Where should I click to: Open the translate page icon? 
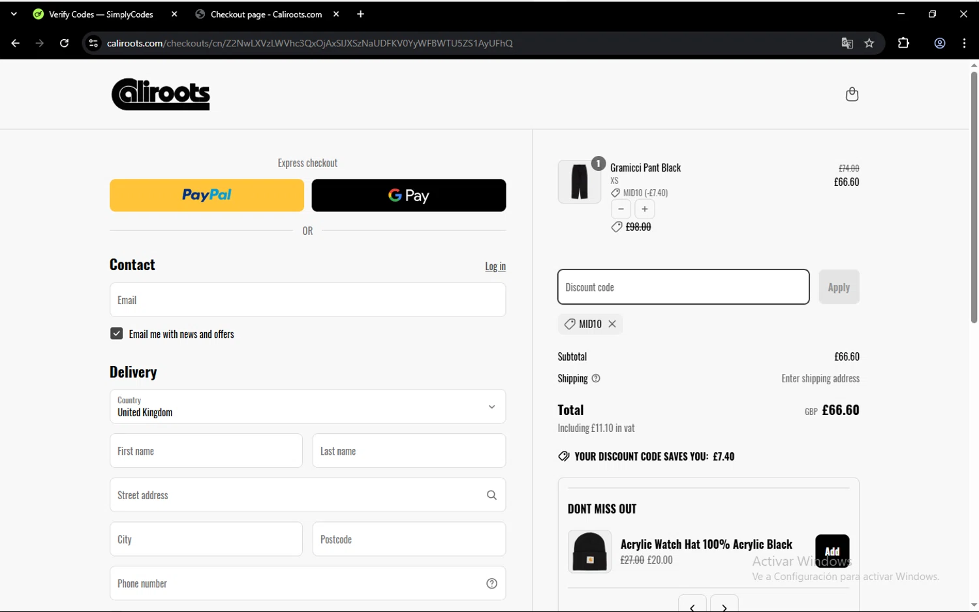pyautogui.click(x=847, y=43)
